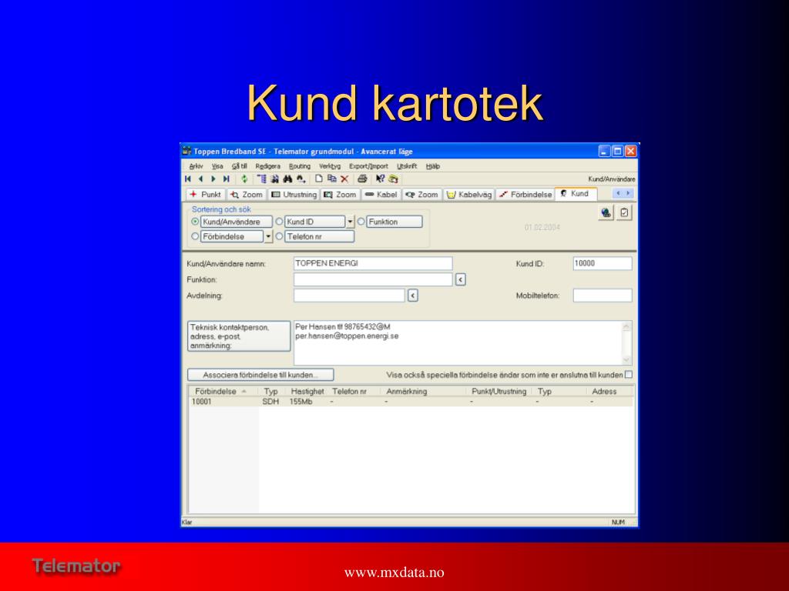Image resolution: width=789 pixels, height=591 pixels.
Task: Enable Visa också speciella förbindelse checkbox
Action: point(629,375)
